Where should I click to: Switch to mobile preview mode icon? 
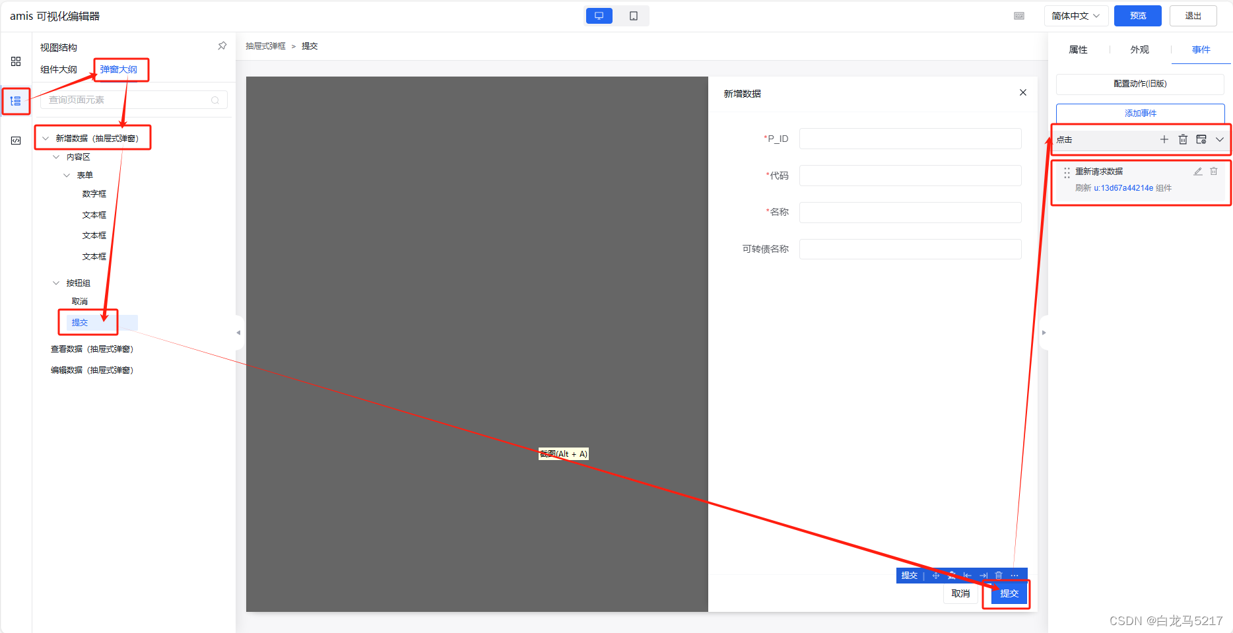tap(634, 16)
